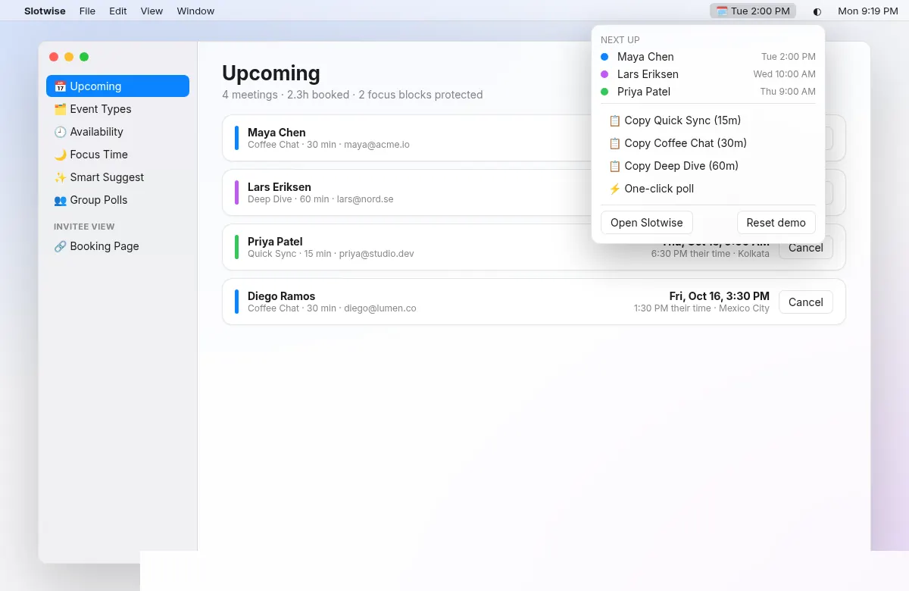Click the purple dot beside Lars Eriksen in popover
The height and width of the screenshot is (591, 909).
(604, 74)
